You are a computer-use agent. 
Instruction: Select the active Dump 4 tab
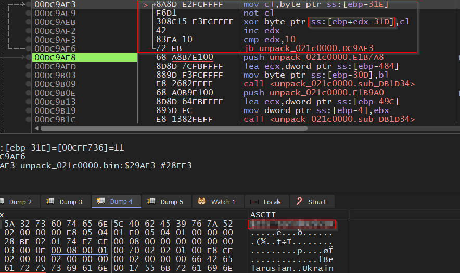pos(116,202)
